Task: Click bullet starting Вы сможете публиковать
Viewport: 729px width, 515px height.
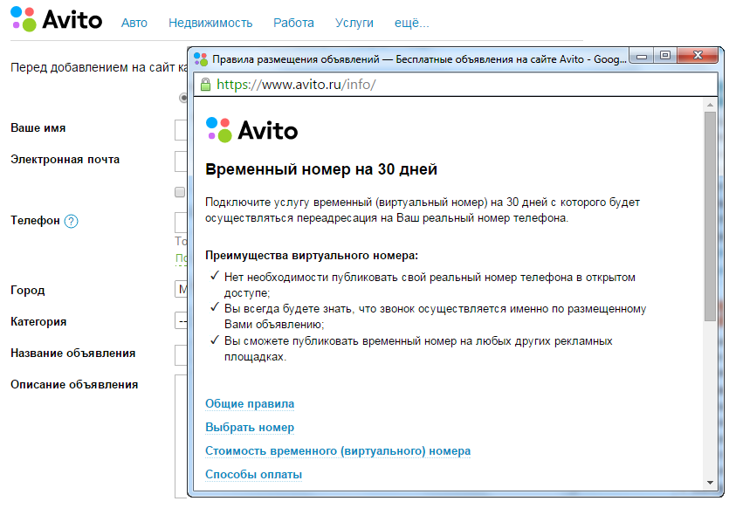Action: [x=418, y=348]
